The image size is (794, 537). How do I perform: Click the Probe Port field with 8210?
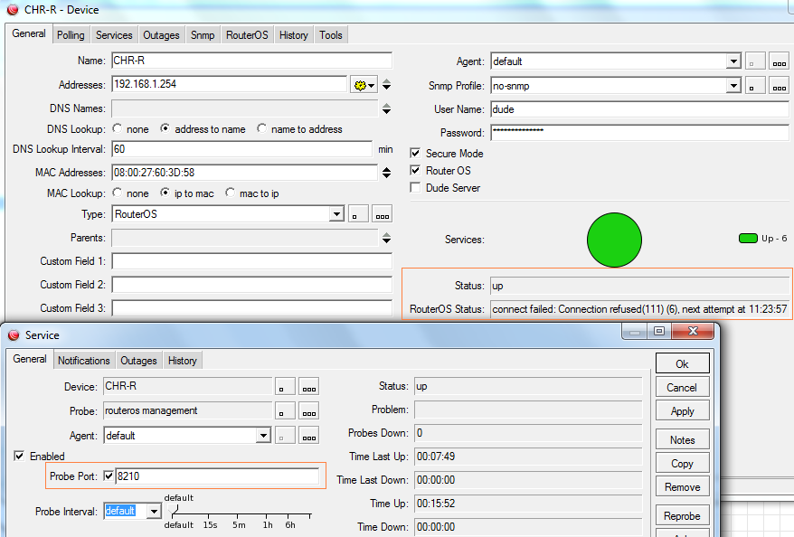pos(218,476)
